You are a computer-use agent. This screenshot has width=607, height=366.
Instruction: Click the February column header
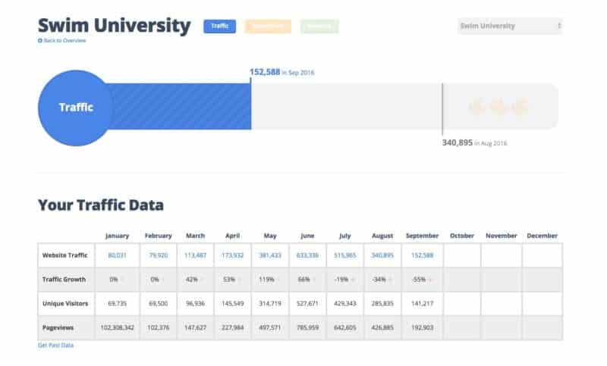(x=158, y=236)
